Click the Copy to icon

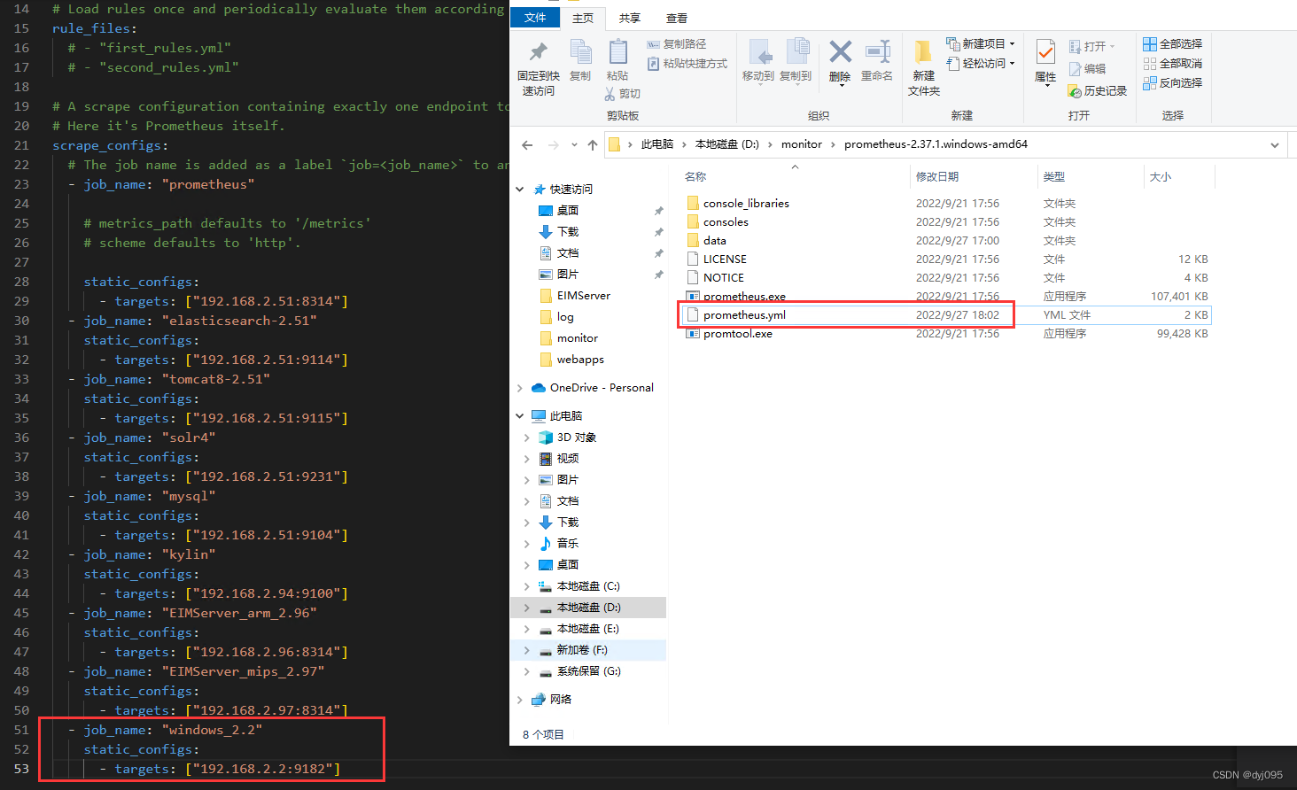click(x=796, y=51)
